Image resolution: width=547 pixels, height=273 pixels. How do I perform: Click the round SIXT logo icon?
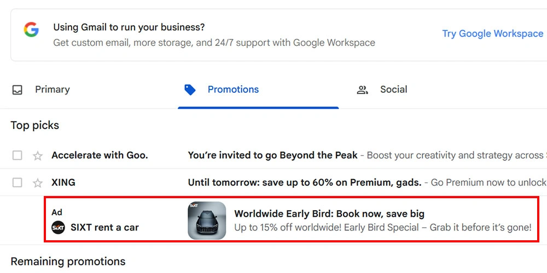(x=58, y=227)
